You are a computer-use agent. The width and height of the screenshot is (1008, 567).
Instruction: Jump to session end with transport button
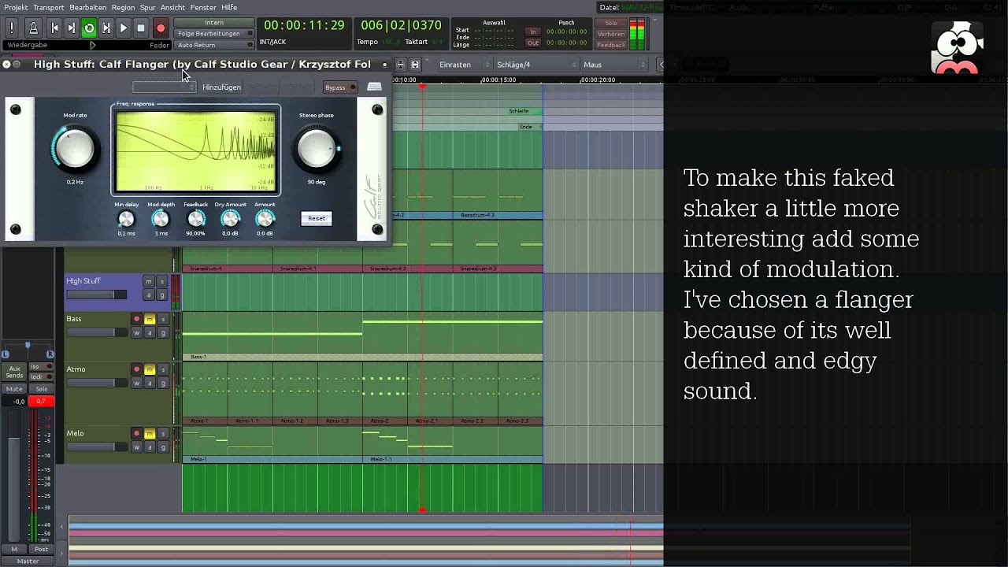pos(72,28)
